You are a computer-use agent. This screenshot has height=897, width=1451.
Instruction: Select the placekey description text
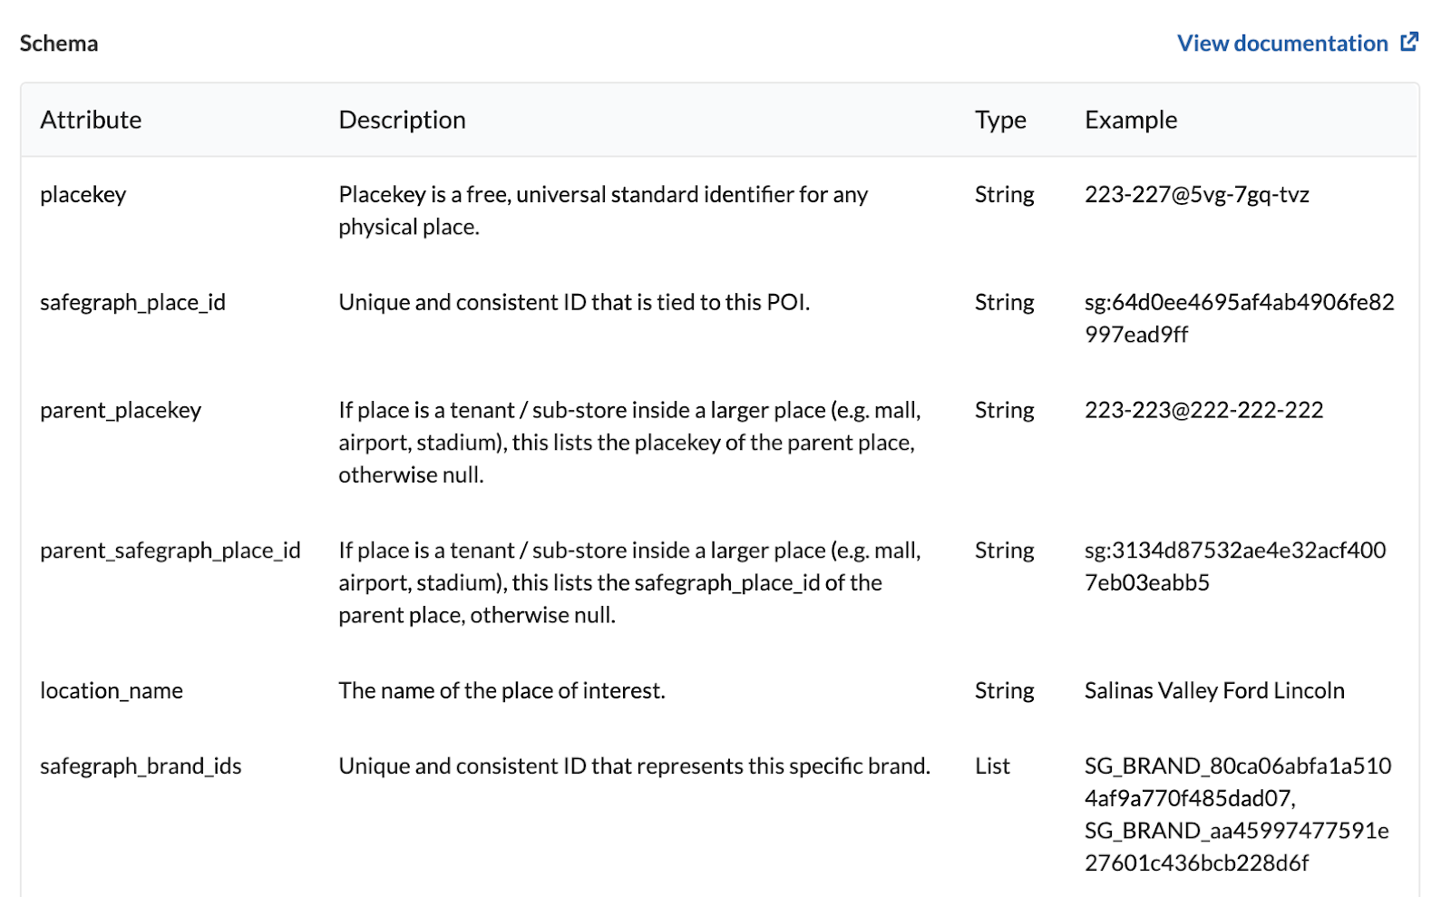(603, 210)
